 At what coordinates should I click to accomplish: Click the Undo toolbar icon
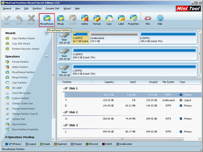19,20
